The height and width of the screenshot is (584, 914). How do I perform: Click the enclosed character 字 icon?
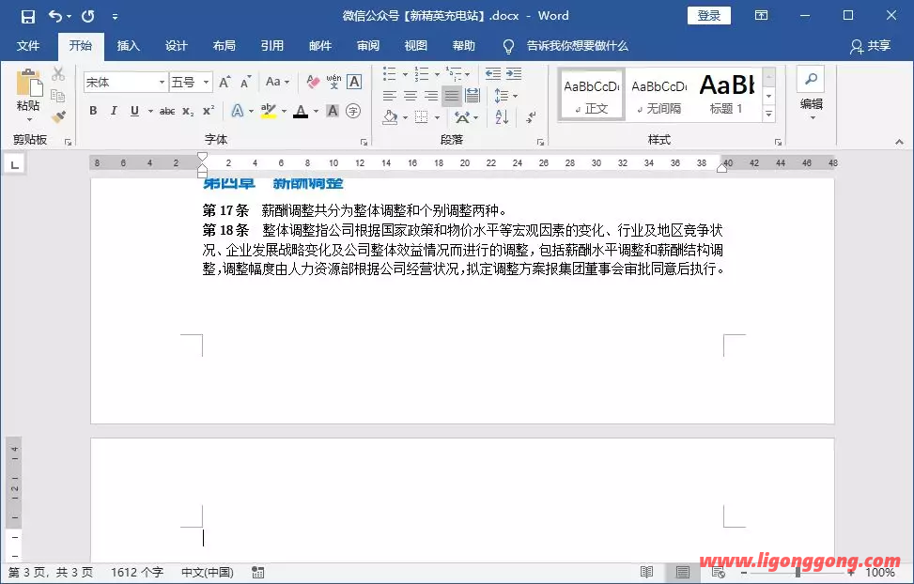[x=353, y=111]
